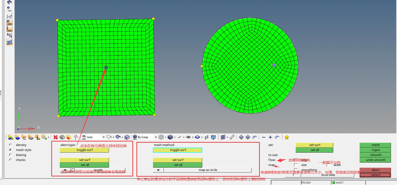The width and height of the screenshot is (397, 185).
Task: Click the abort button
Action: coord(376,170)
